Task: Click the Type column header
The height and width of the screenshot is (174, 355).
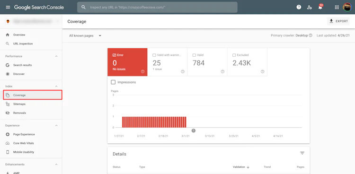Action: point(142,167)
